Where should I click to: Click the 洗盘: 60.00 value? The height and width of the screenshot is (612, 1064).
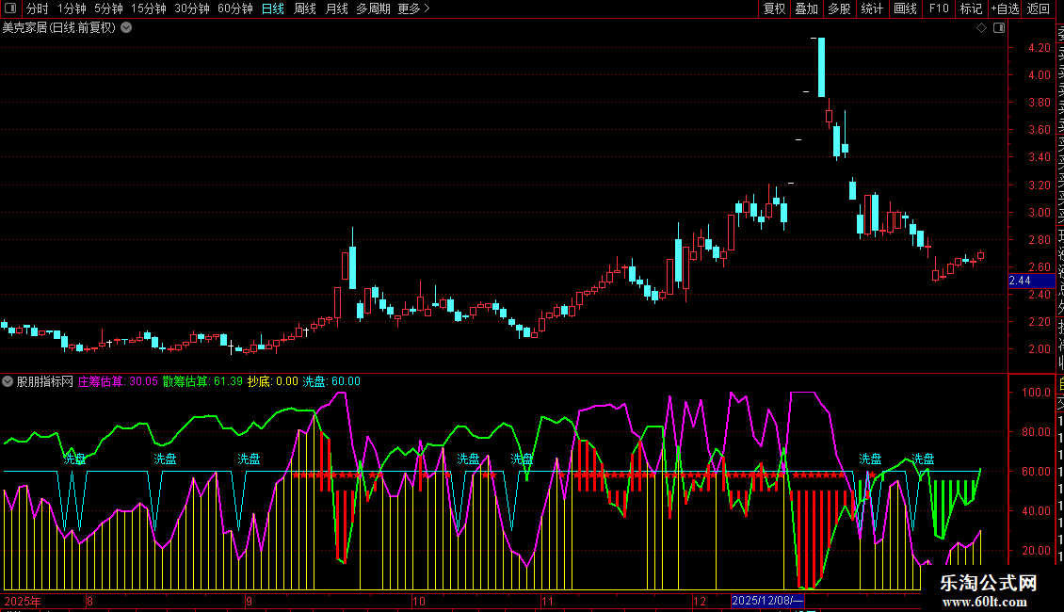tap(331, 381)
